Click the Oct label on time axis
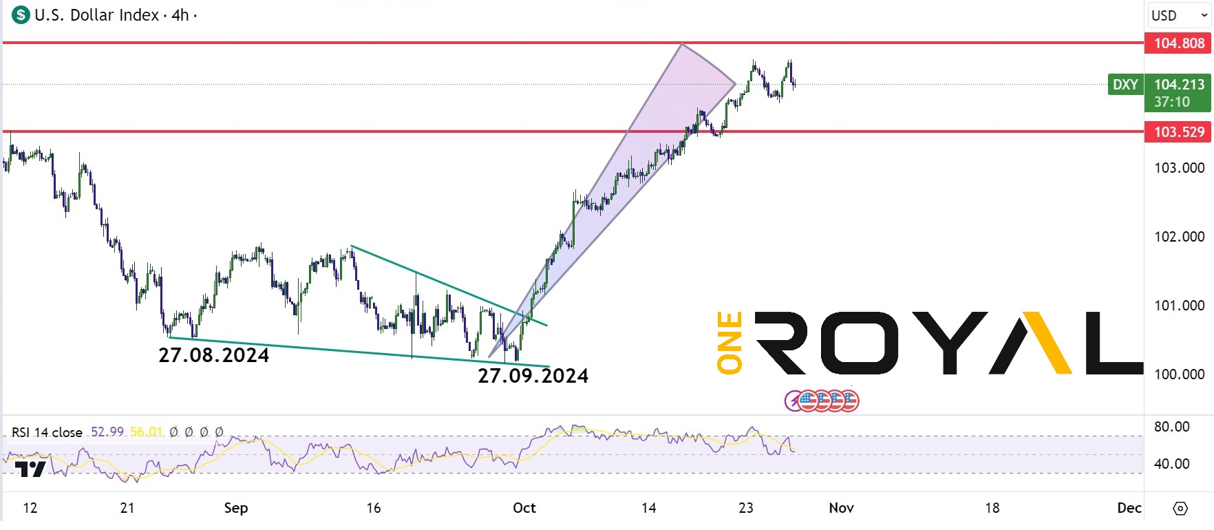Screen dimensions: 1214x530 (x=524, y=508)
